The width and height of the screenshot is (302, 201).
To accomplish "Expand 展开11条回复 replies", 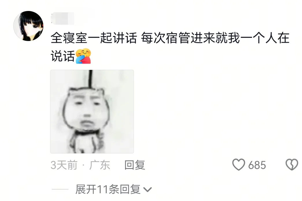I will click(114, 189).
